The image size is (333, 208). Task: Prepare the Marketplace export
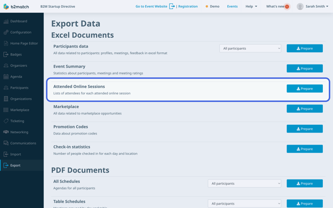coord(304,109)
